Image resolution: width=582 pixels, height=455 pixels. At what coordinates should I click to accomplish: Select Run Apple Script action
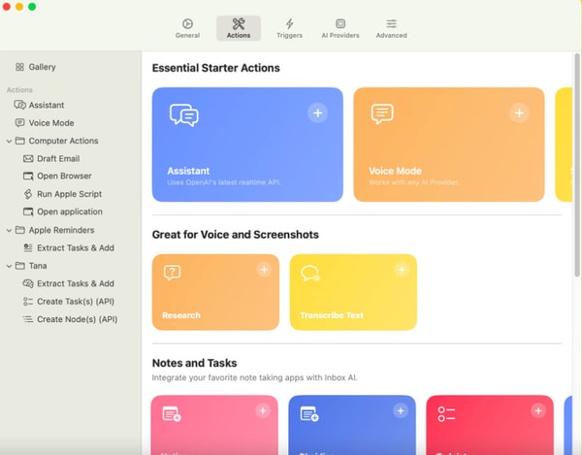(x=68, y=194)
